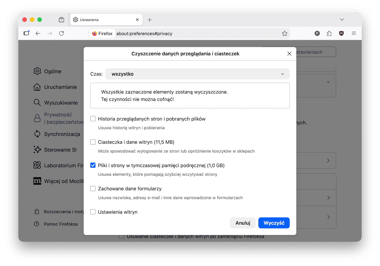Go forward one page

click(x=50, y=33)
